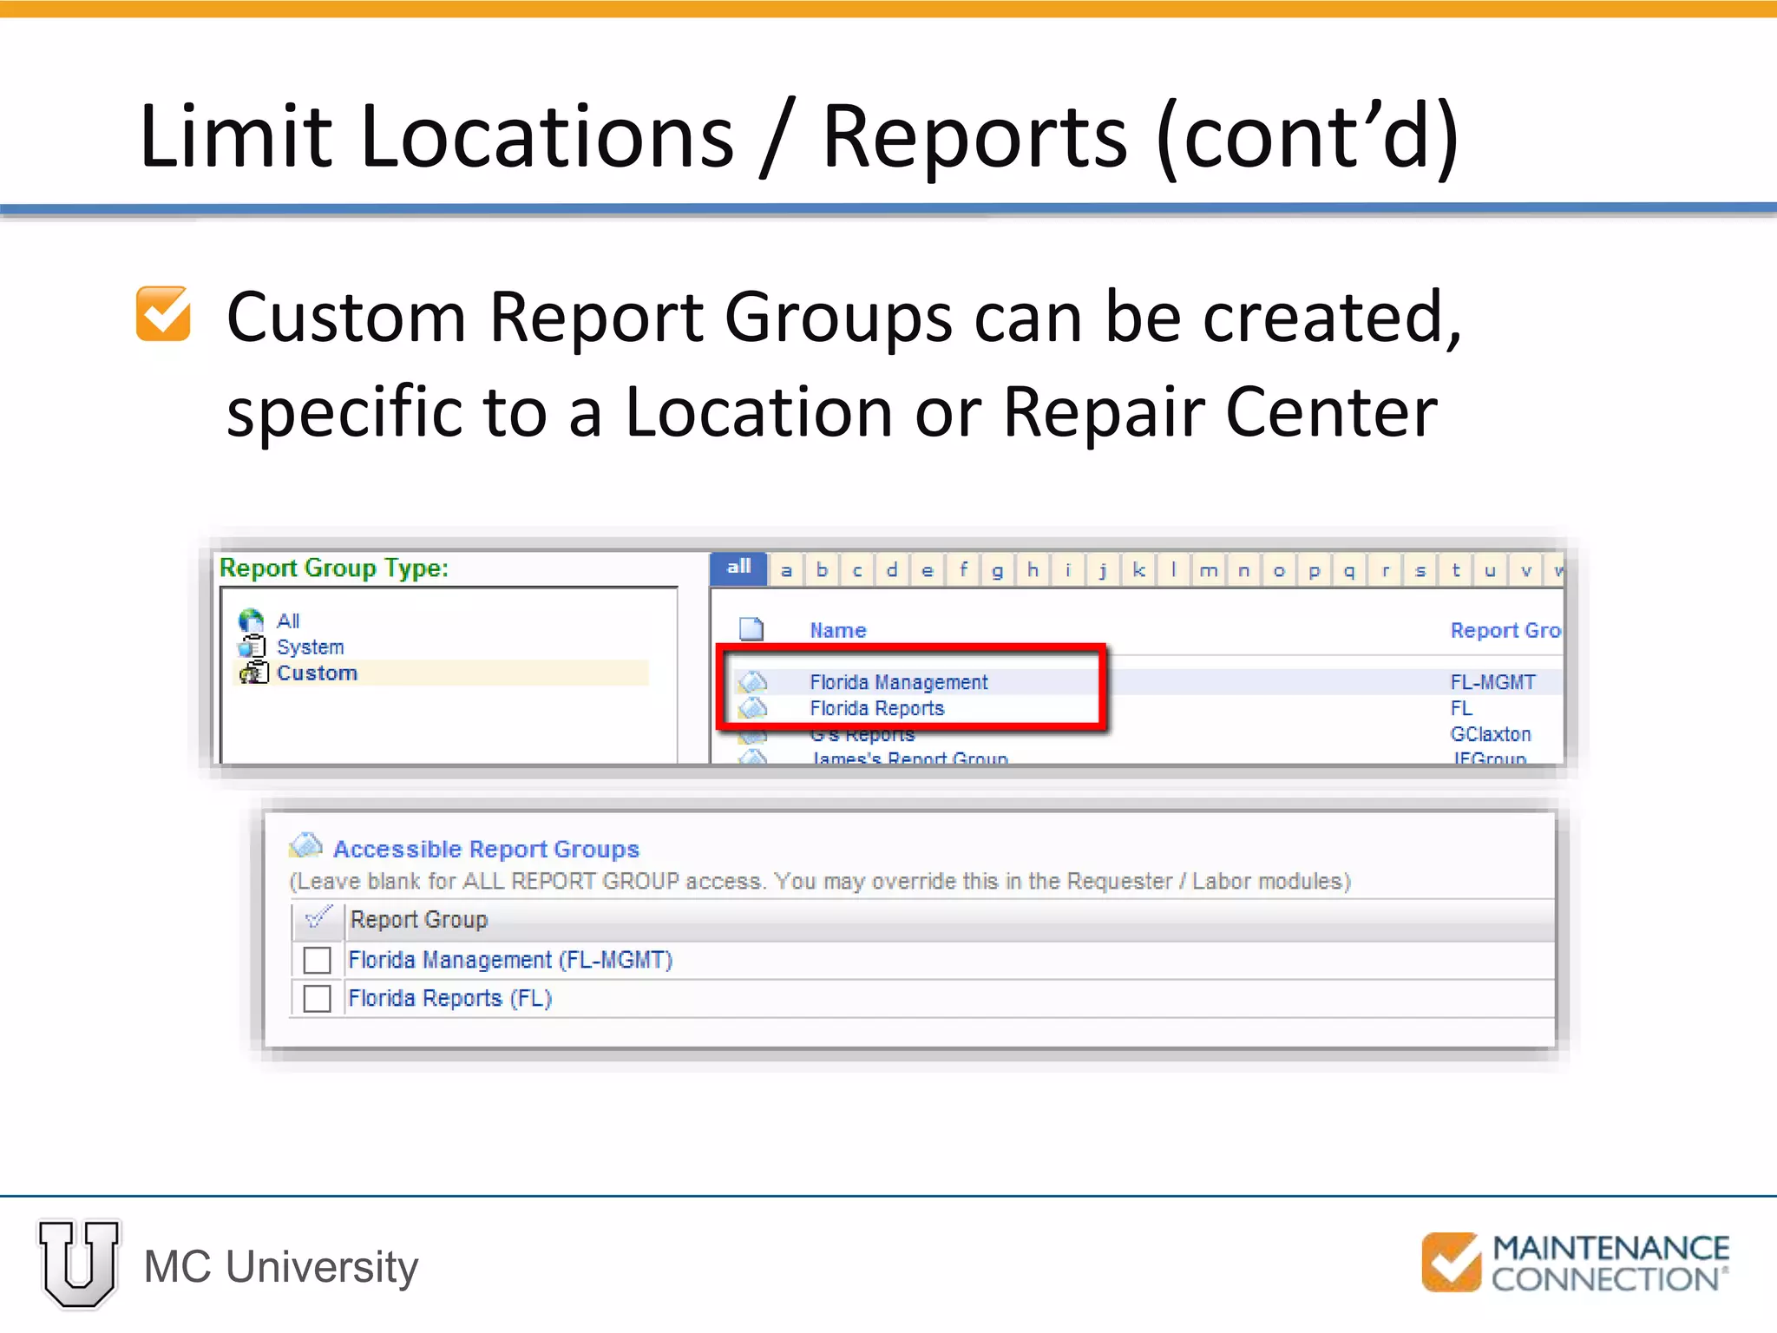Click the Florida Reports row icon
Viewport: 1777px width, 1333px height.
(752, 708)
